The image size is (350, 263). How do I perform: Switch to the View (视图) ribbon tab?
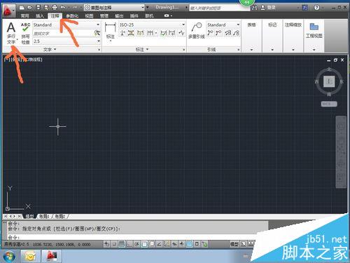tap(89, 16)
